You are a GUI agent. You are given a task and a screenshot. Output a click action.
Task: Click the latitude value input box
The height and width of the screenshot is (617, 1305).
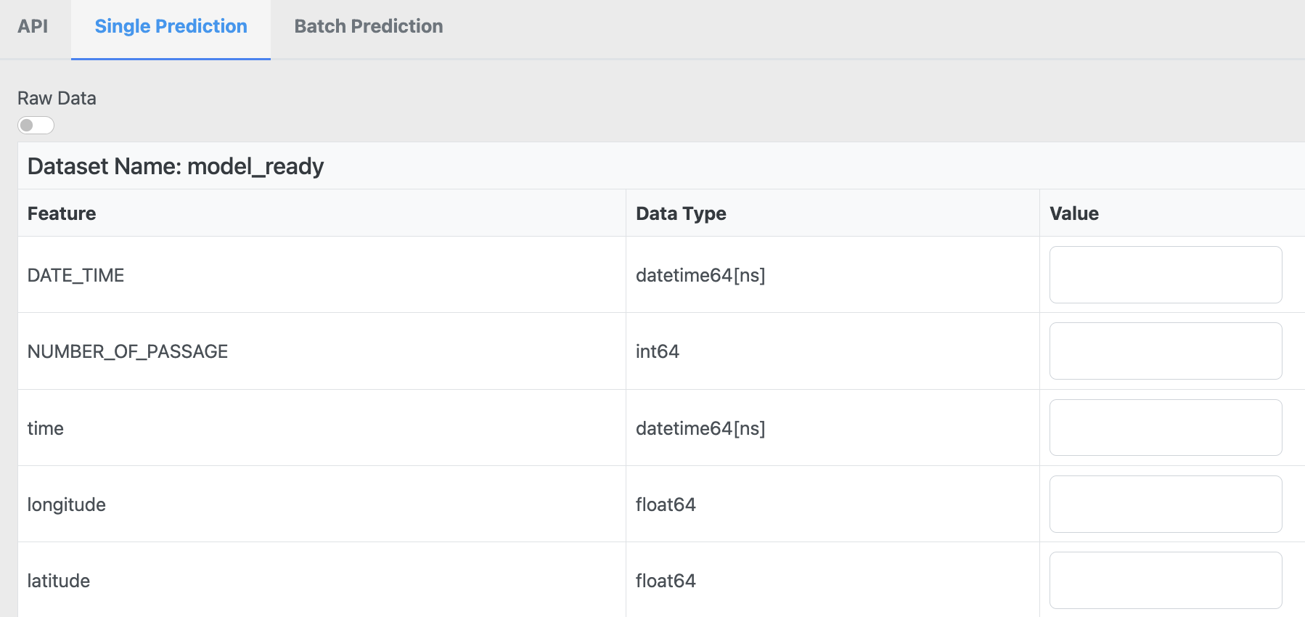point(1165,580)
